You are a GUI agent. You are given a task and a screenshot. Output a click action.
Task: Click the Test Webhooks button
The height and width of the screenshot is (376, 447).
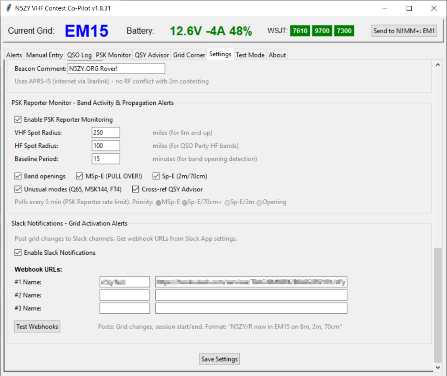click(x=37, y=326)
